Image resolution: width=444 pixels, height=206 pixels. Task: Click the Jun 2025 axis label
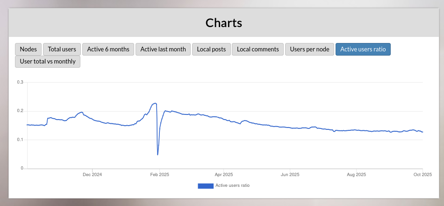pos(290,175)
